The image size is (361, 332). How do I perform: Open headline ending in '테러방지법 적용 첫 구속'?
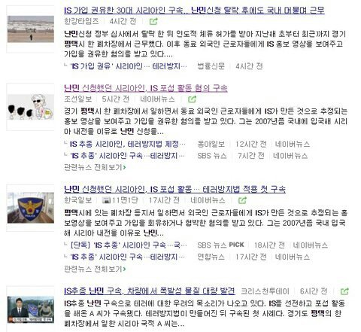(x=174, y=189)
